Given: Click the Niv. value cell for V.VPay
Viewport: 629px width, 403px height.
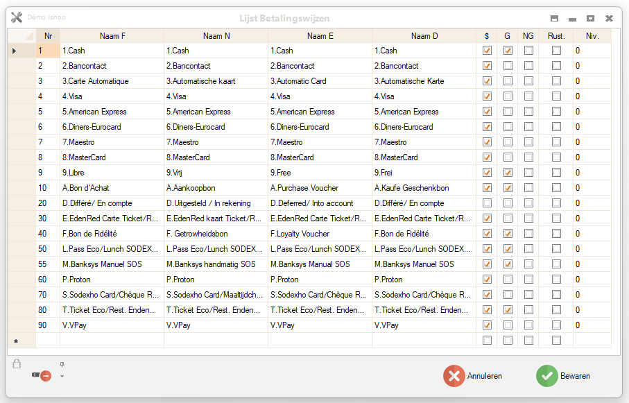Looking at the screenshot, I should pyautogui.click(x=592, y=325).
